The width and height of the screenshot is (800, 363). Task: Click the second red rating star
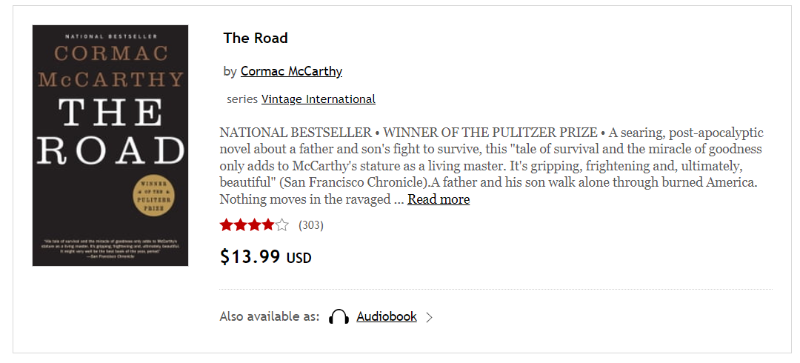240,225
